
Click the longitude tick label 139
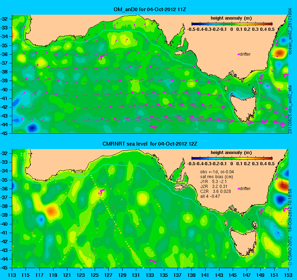pyautogui.click(x=192, y=275)
